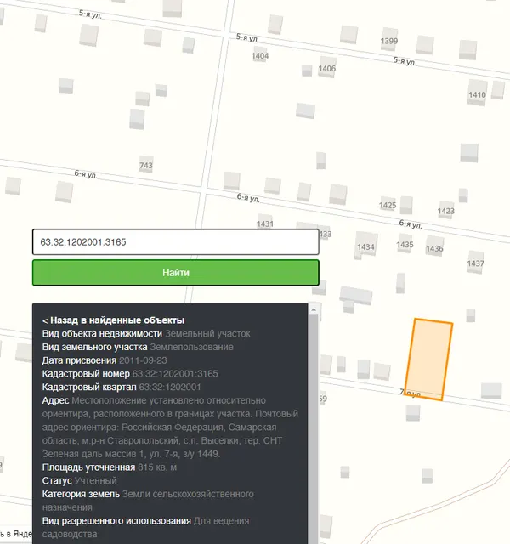Click building labeled 1435 on map
The image size is (510, 544).
(x=405, y=245)
